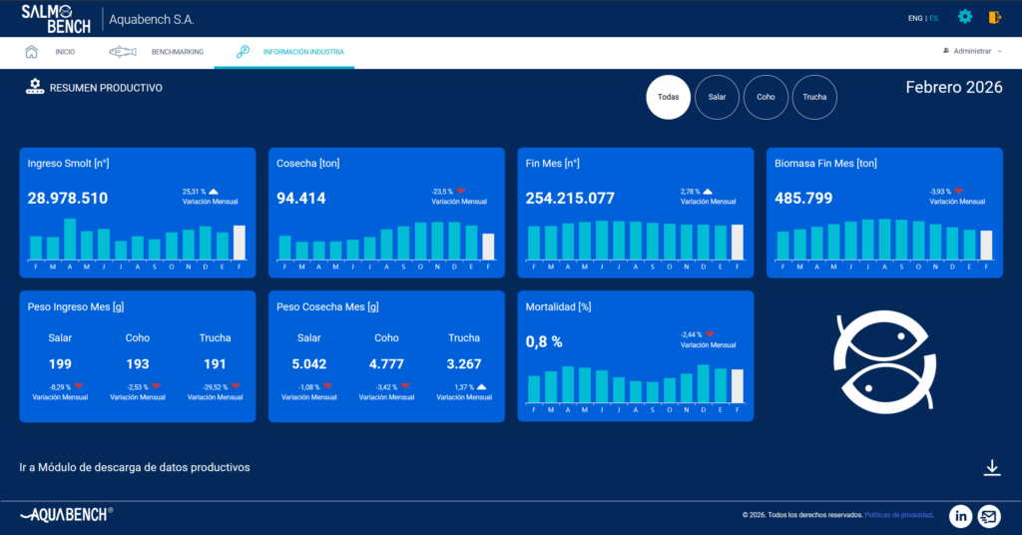Open the Información Industria tab

click(x=302, y=51)
